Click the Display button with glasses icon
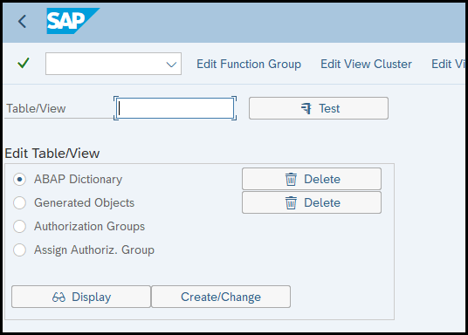 pyautogui.click(x=81, y=297)
